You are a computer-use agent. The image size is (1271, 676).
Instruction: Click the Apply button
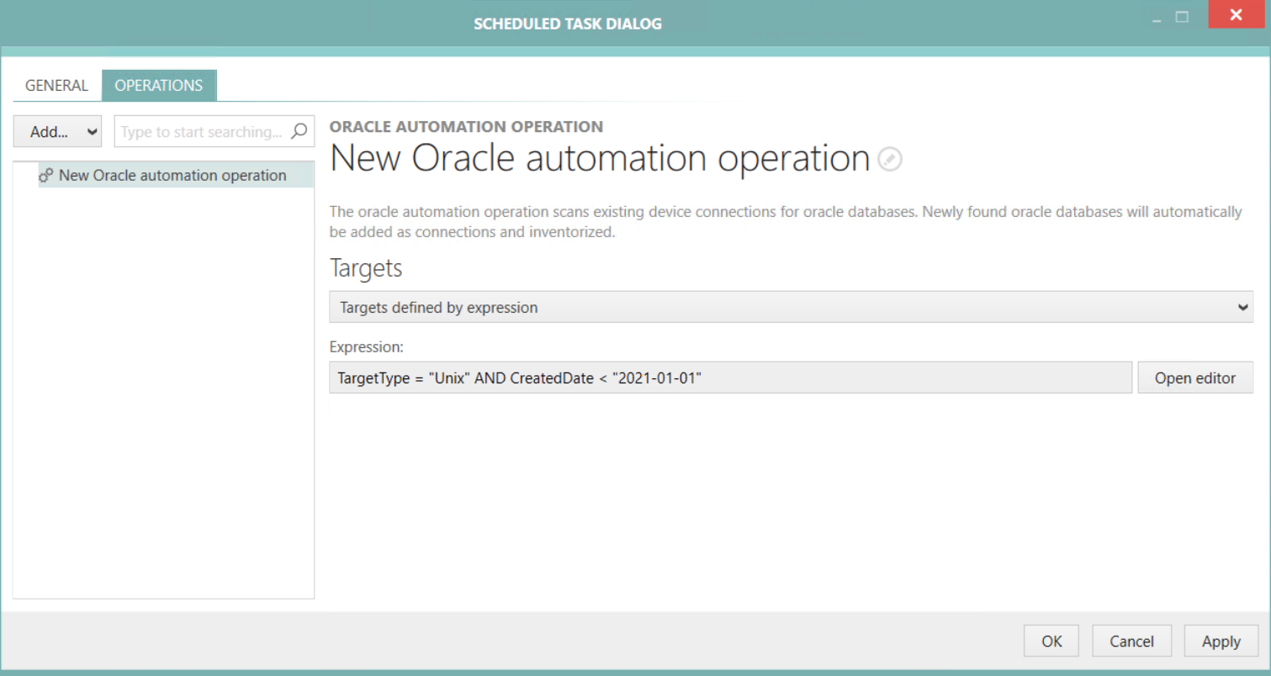[x=1221, y=641]
